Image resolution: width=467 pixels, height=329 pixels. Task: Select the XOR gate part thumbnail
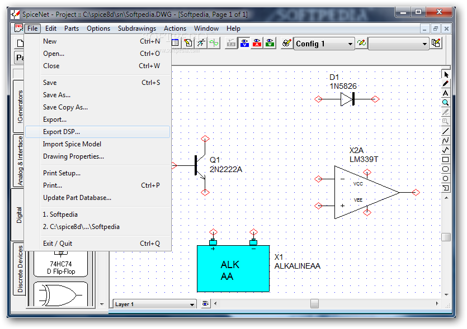click(x=61, y=294)
